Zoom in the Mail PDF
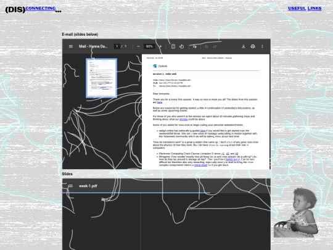The image size is (333, 250). click(160, 46)
